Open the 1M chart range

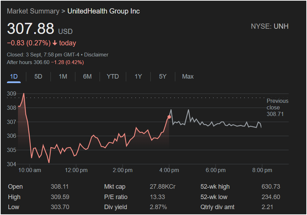[x=63, y=77]
